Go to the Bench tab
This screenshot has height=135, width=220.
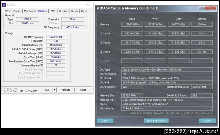tap(74, 11)
